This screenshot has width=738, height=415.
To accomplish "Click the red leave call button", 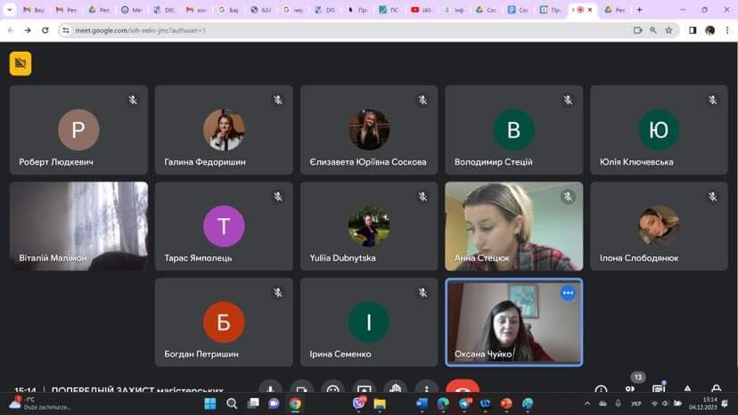I will [462, 390].
